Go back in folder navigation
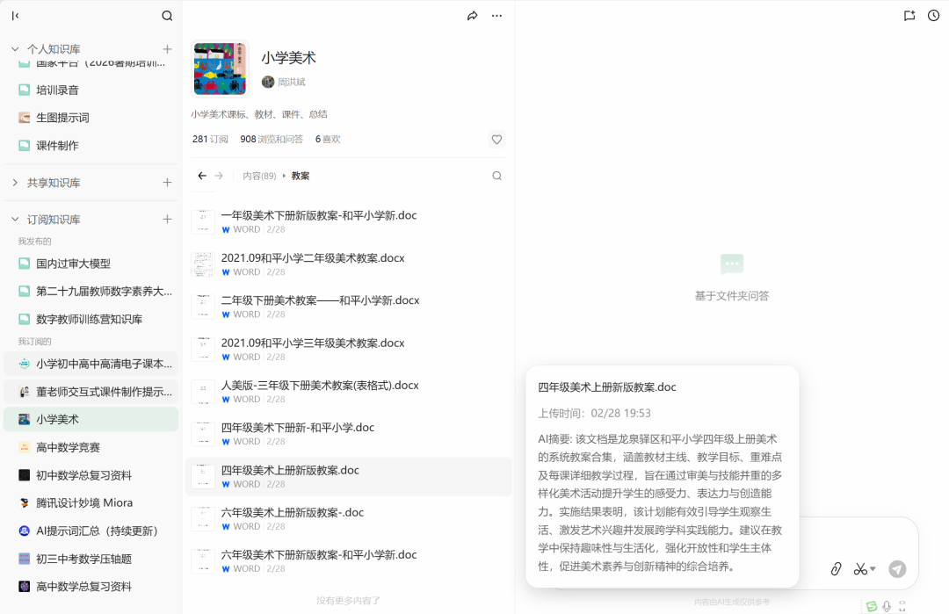The height and width of the screenshot is (614, 949). 202,176
